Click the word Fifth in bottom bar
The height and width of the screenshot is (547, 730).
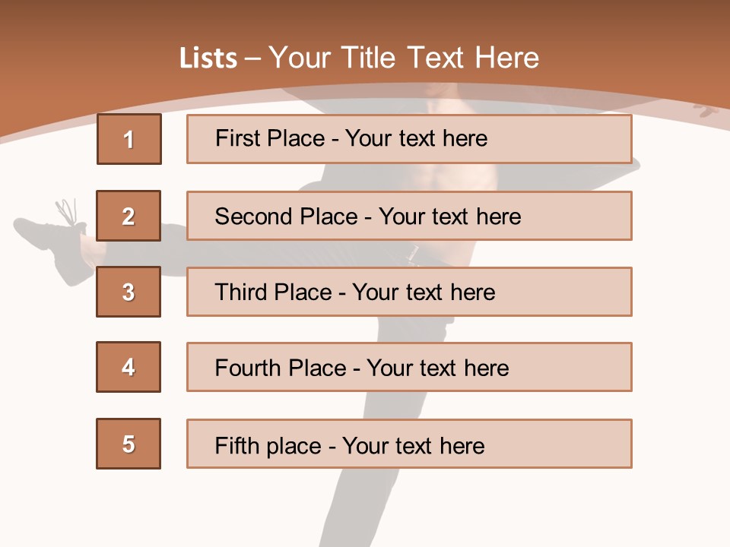pos(236,445)
